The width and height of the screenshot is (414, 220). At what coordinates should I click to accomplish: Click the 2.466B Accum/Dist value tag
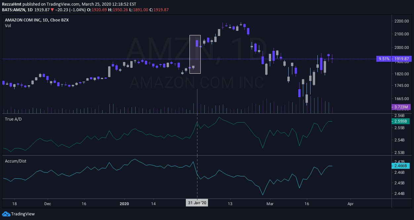pyautogui.click(x=401, y=166)
